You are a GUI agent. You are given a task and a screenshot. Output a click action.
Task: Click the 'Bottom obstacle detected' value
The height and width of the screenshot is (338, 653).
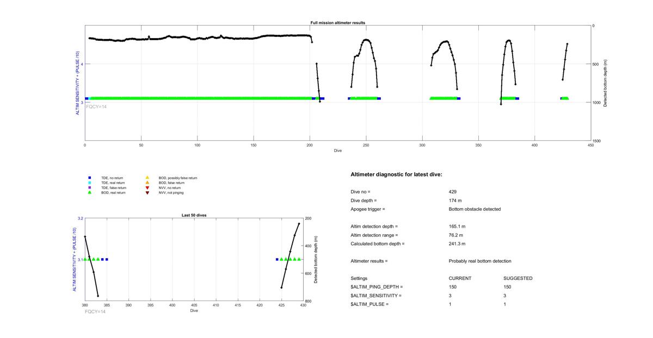tap(475, 209)
